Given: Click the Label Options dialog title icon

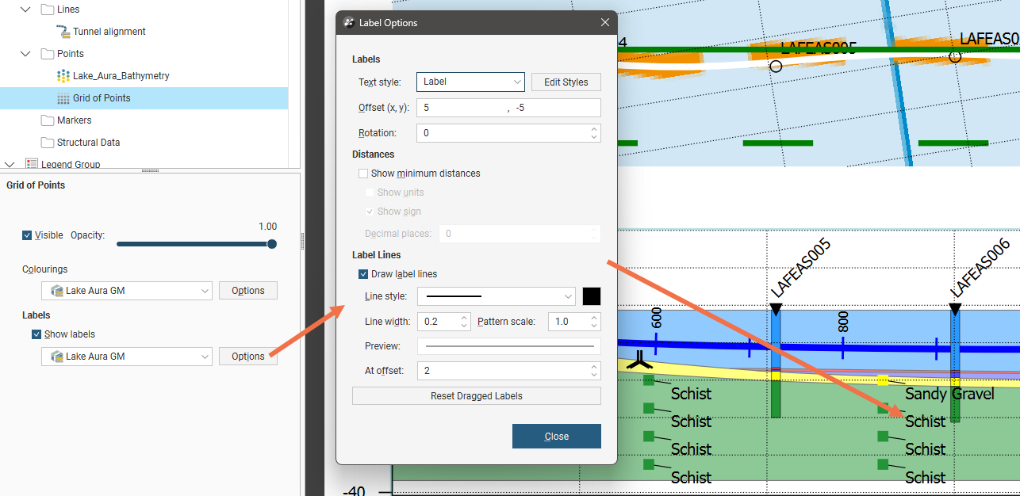Looking at the screenshot, I should tap(348, 23).
